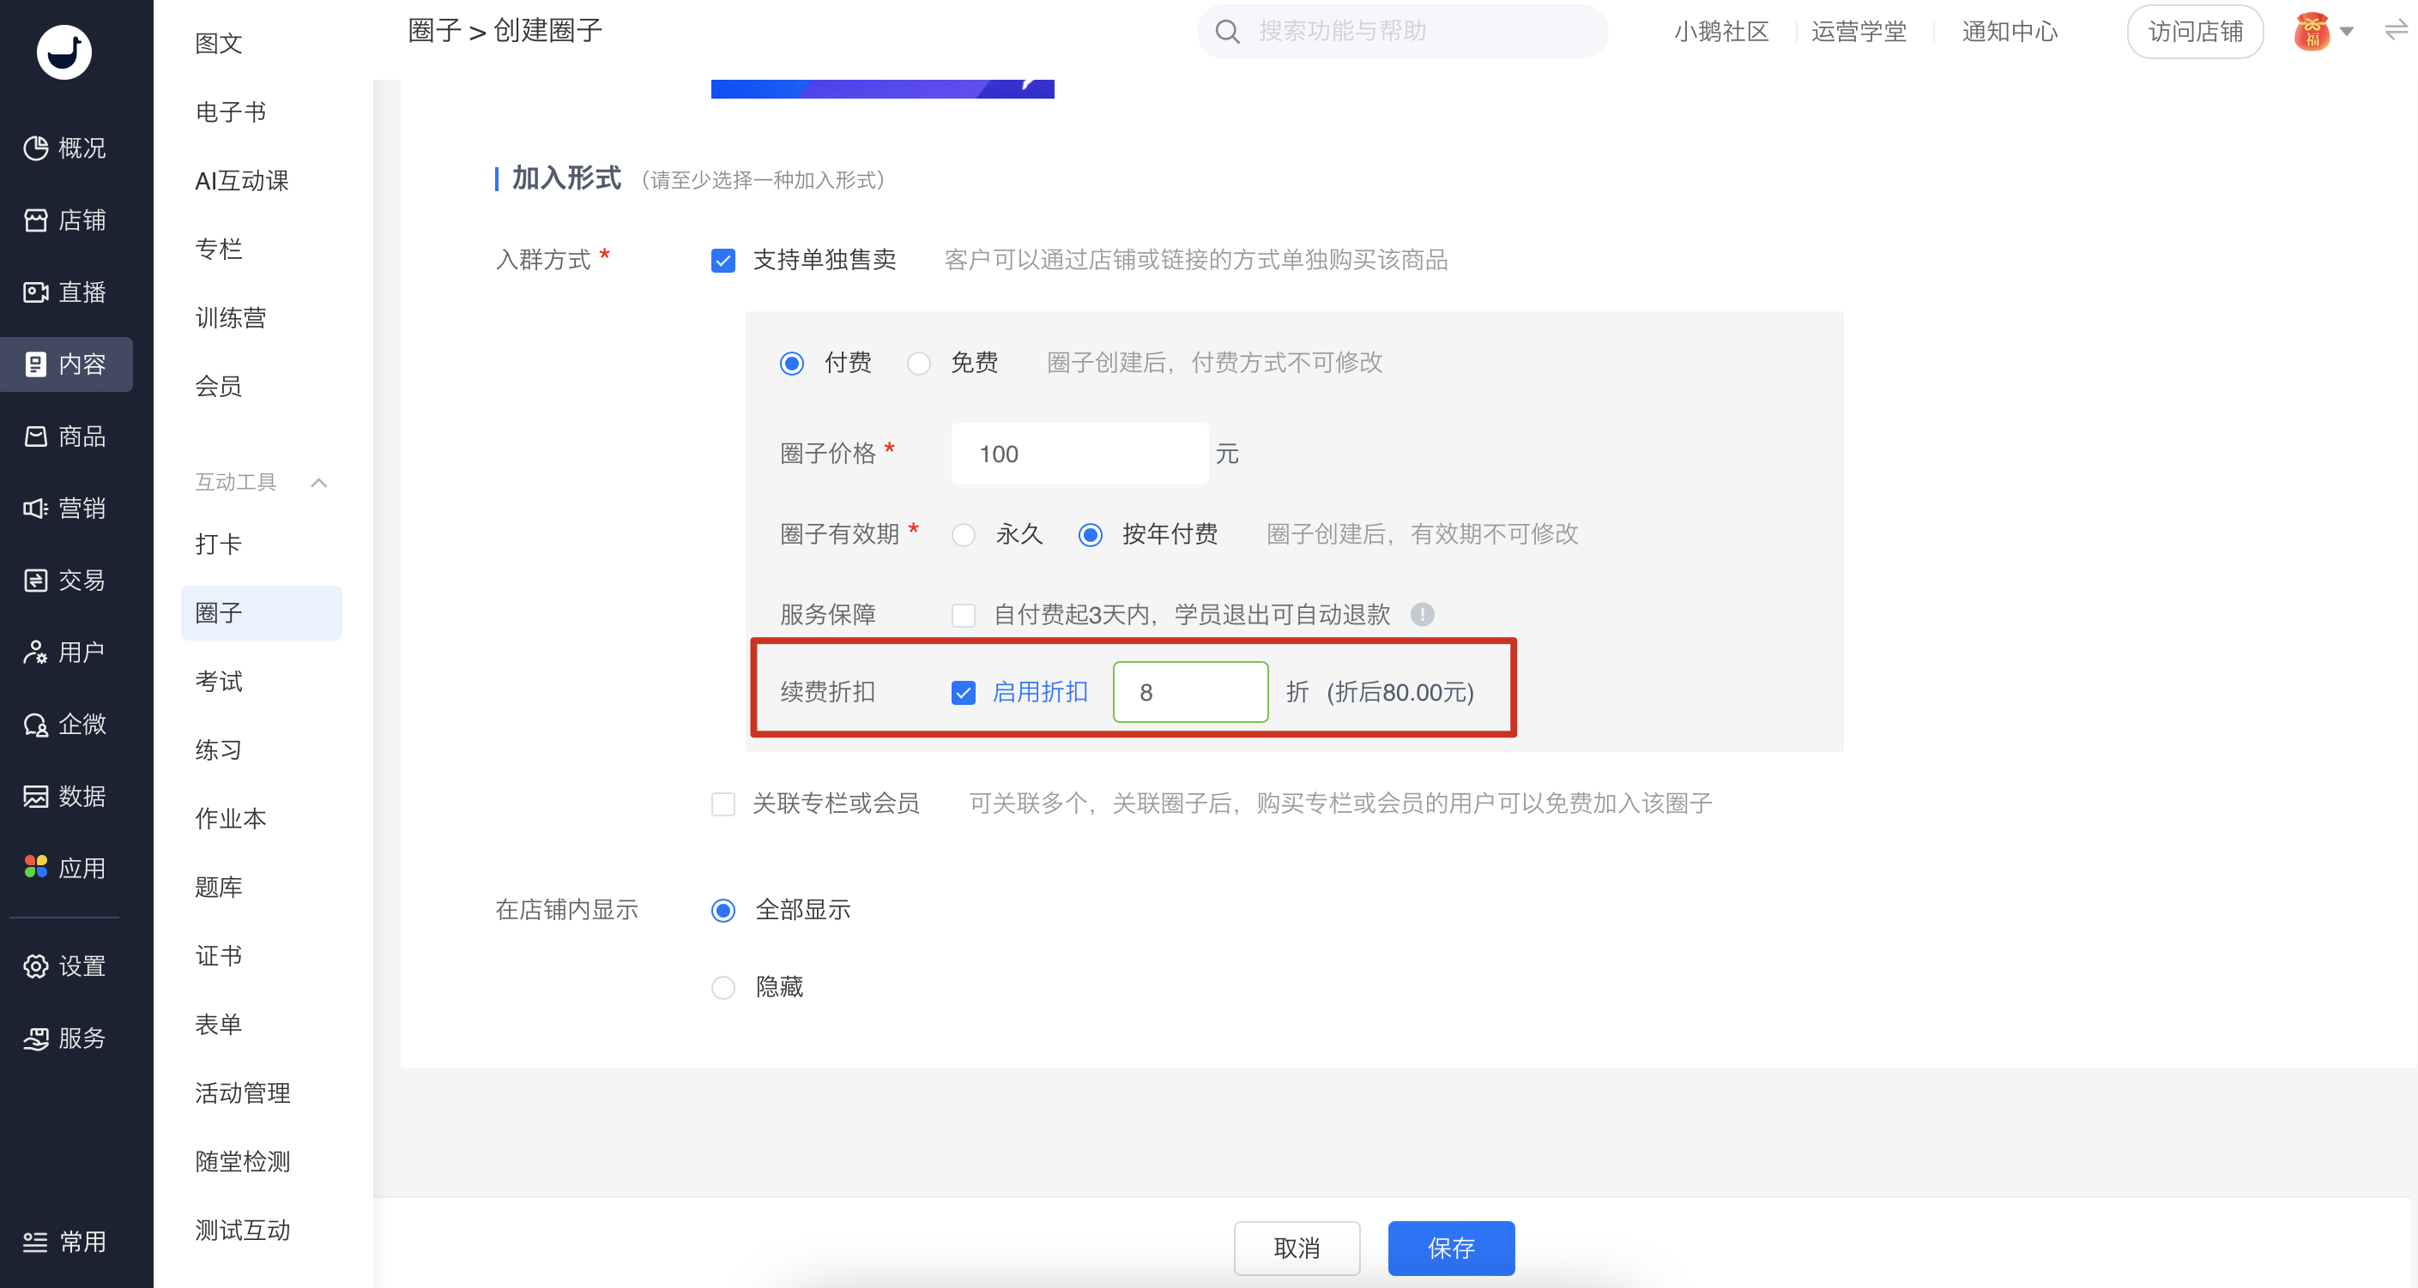Click the 应用 colorful apps icon

pyautogui.click(x=36, y=868)
